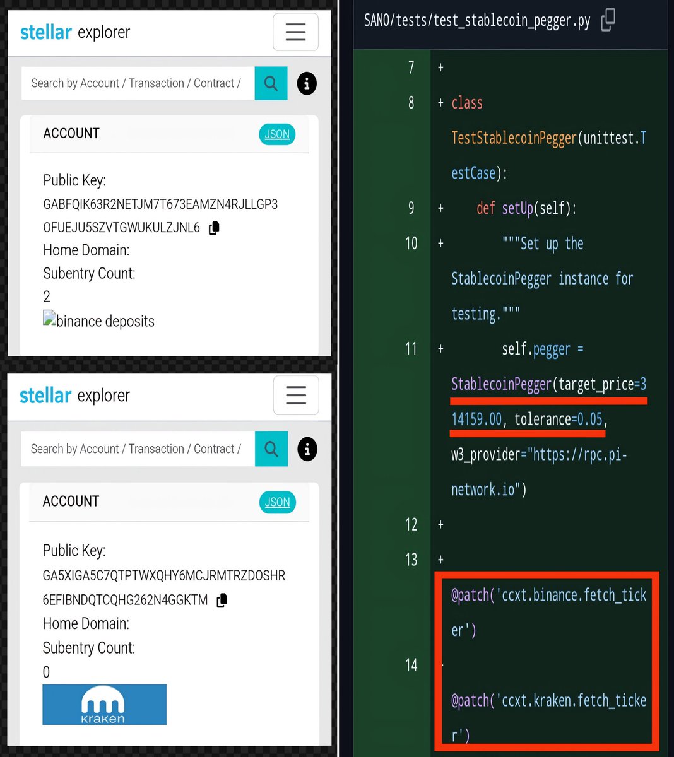Click code line number 10
The height and width of the screenshot is (757, 674).
tap(411, 244)
